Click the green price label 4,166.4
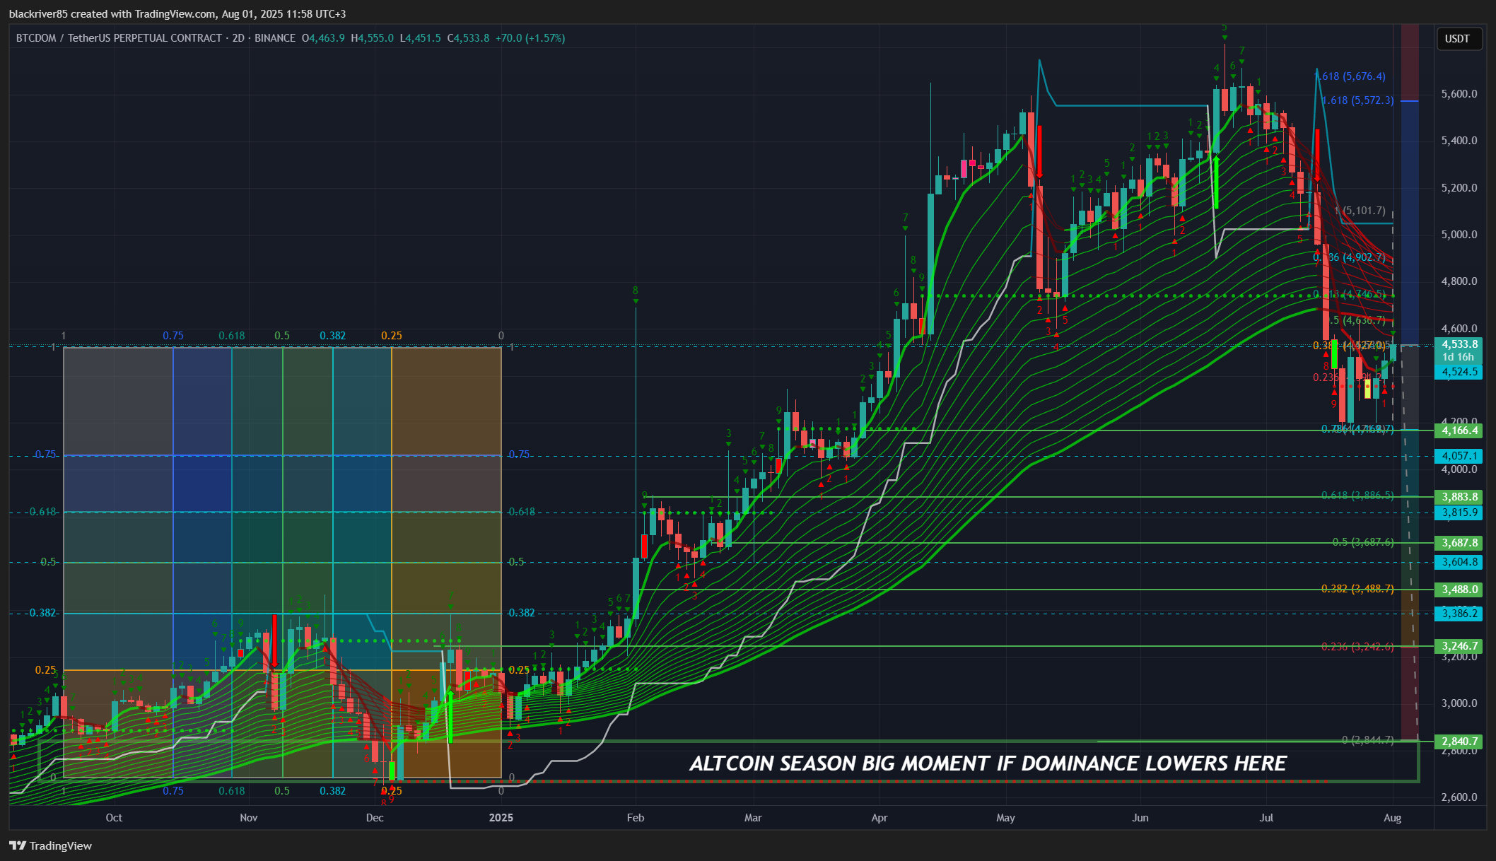 (x=1458, y=430)
